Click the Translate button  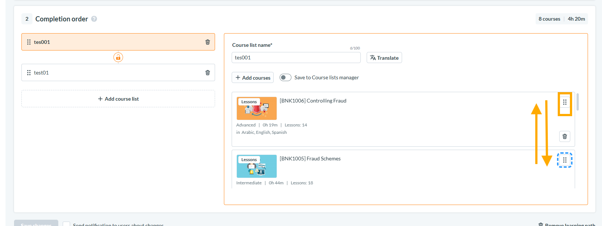(x=384, y=58)
